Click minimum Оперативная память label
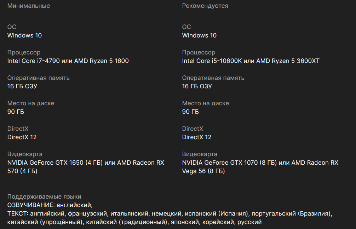The width and height of the screenshot is (356, 229). 38,78
